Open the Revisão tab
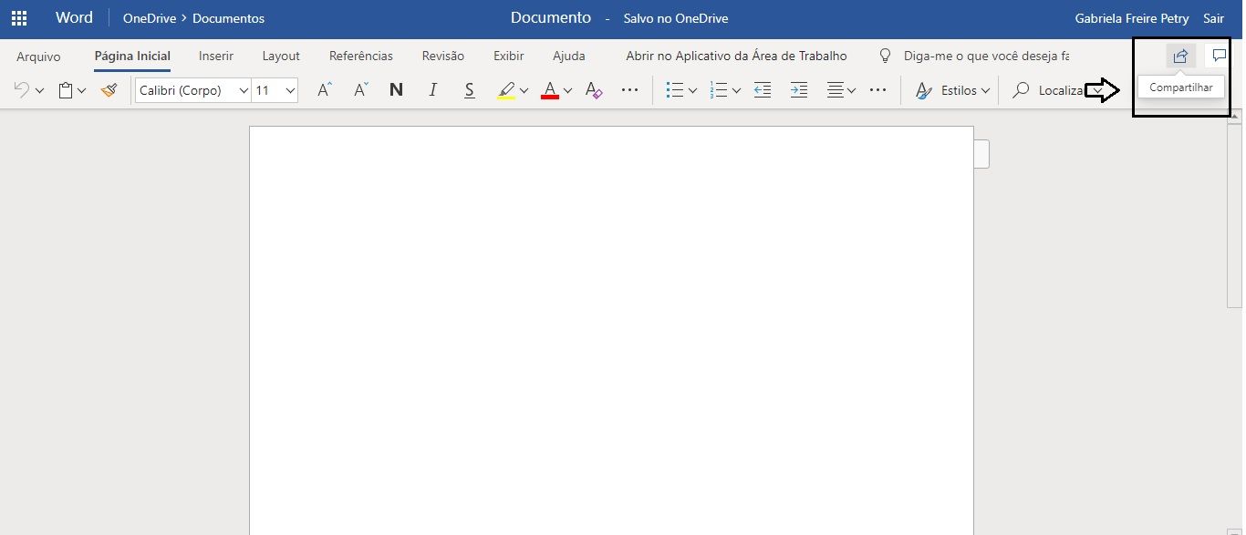Viewport: 1246px width, 535px height. [x=442, y=57]
